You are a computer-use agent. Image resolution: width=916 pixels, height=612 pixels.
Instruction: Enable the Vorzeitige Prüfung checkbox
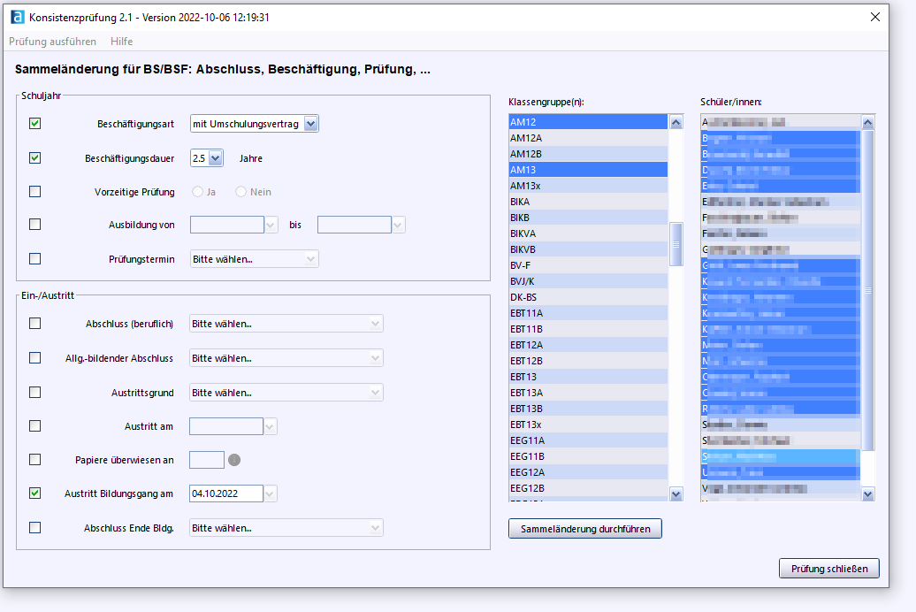pos(35,192)
